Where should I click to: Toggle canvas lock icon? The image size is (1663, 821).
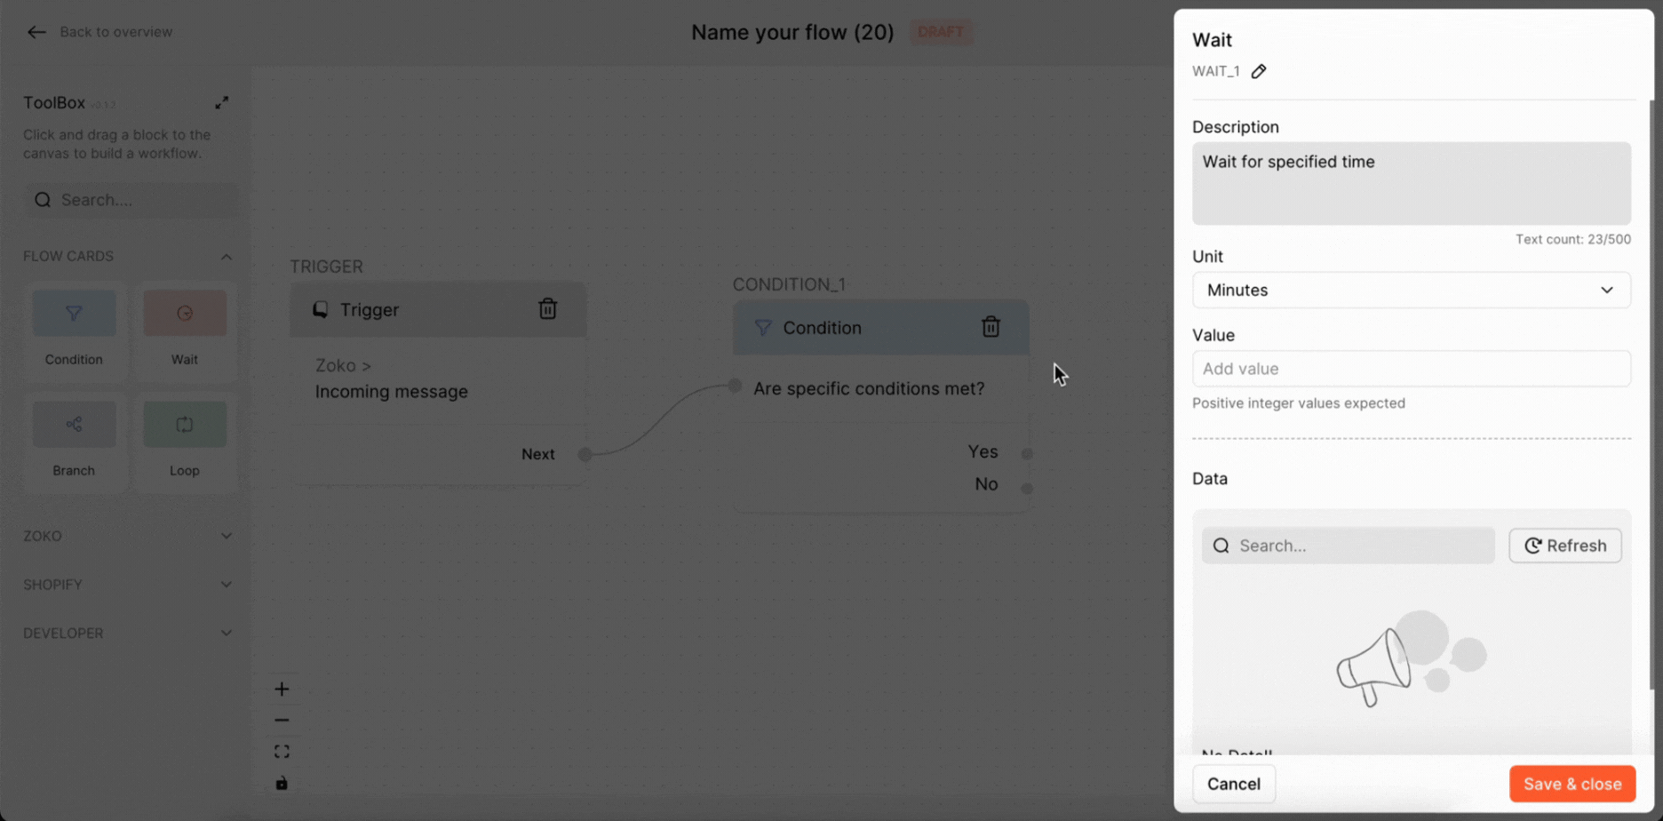click(x=282, y=783)
